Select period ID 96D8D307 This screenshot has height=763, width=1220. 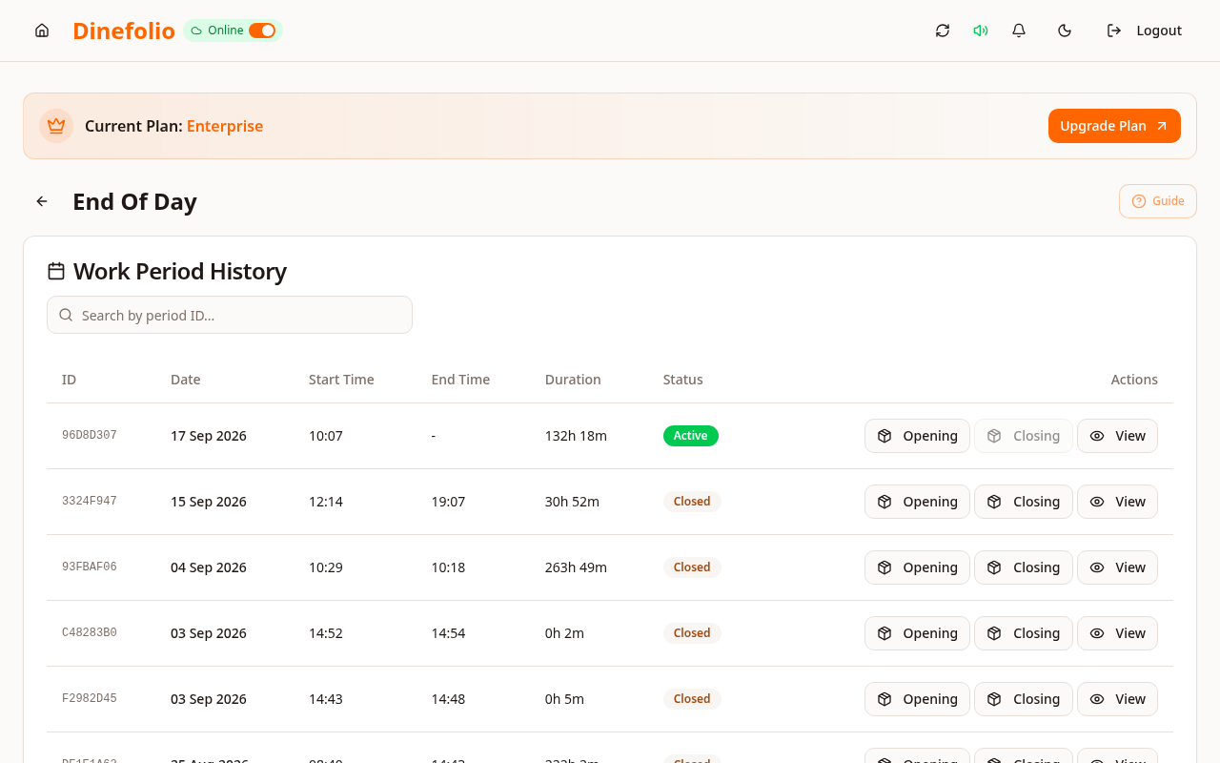[90, 435]
